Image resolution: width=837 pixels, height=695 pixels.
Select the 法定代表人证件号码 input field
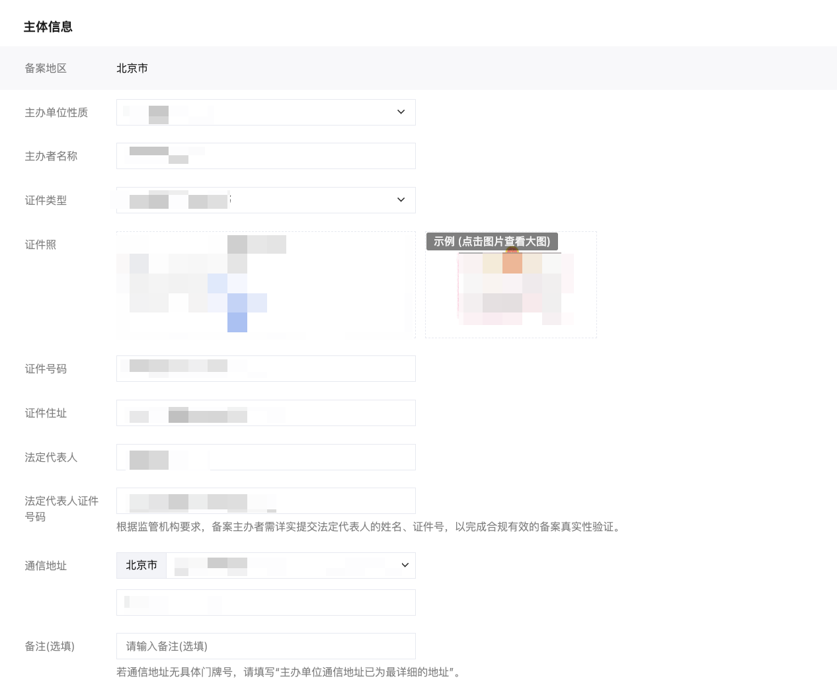(266, 501)
